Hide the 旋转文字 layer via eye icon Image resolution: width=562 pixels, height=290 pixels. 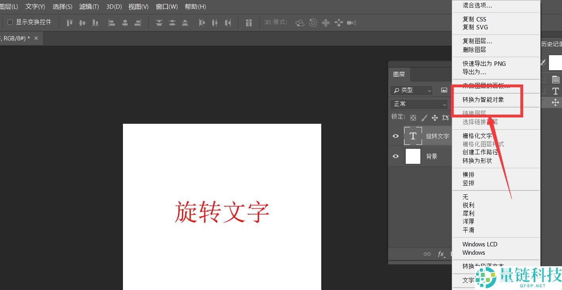click(x=395, y=136)
